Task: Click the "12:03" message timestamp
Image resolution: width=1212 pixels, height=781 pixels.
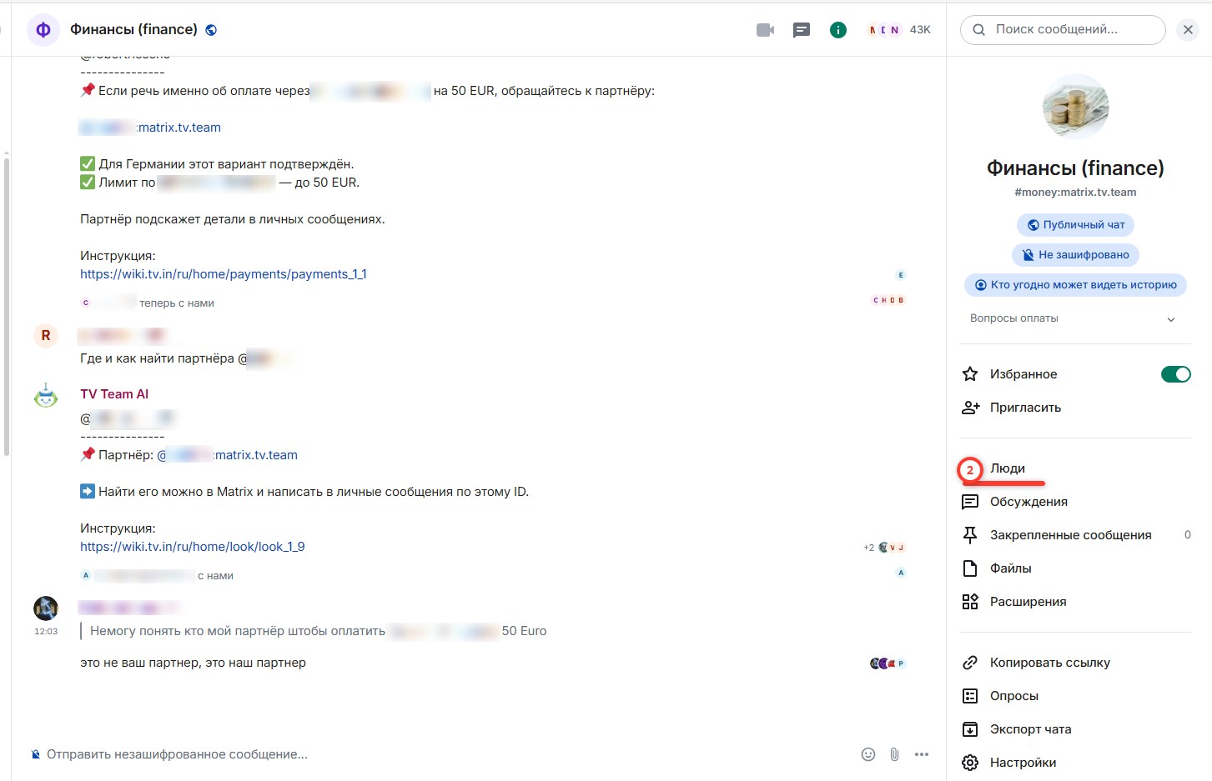Action: click(46, 632)
